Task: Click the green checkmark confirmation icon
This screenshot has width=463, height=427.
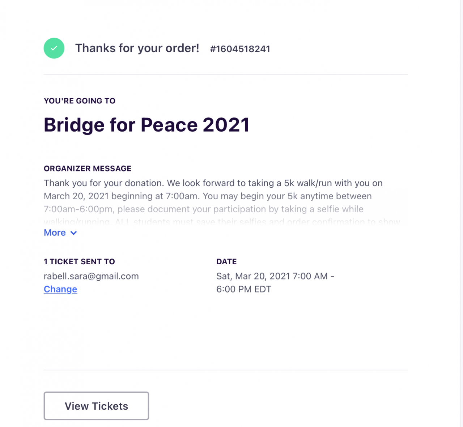Action: [x=54, y=48]
